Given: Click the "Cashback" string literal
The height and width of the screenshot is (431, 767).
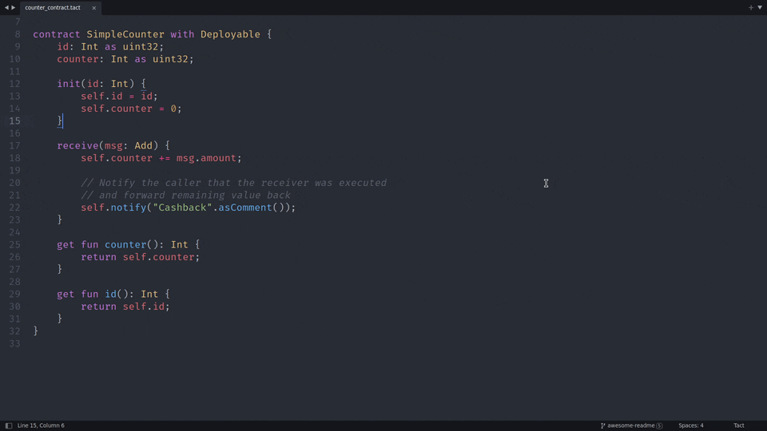Looking at the screenshot, I should click(x=182, y=208).
